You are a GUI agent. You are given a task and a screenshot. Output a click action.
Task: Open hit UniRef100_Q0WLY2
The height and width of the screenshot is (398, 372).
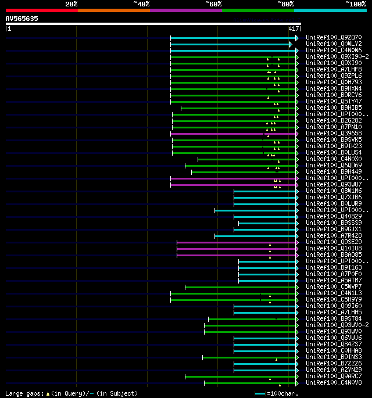pos(334,44)
